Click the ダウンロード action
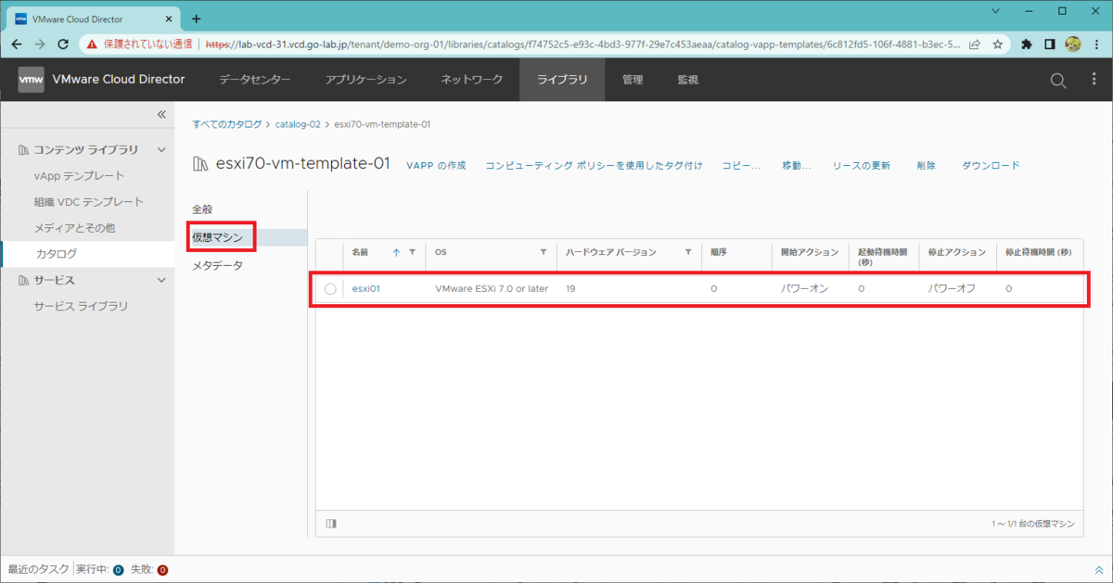The height and width of the screenshot is (583, 1113). click(991, 165)
